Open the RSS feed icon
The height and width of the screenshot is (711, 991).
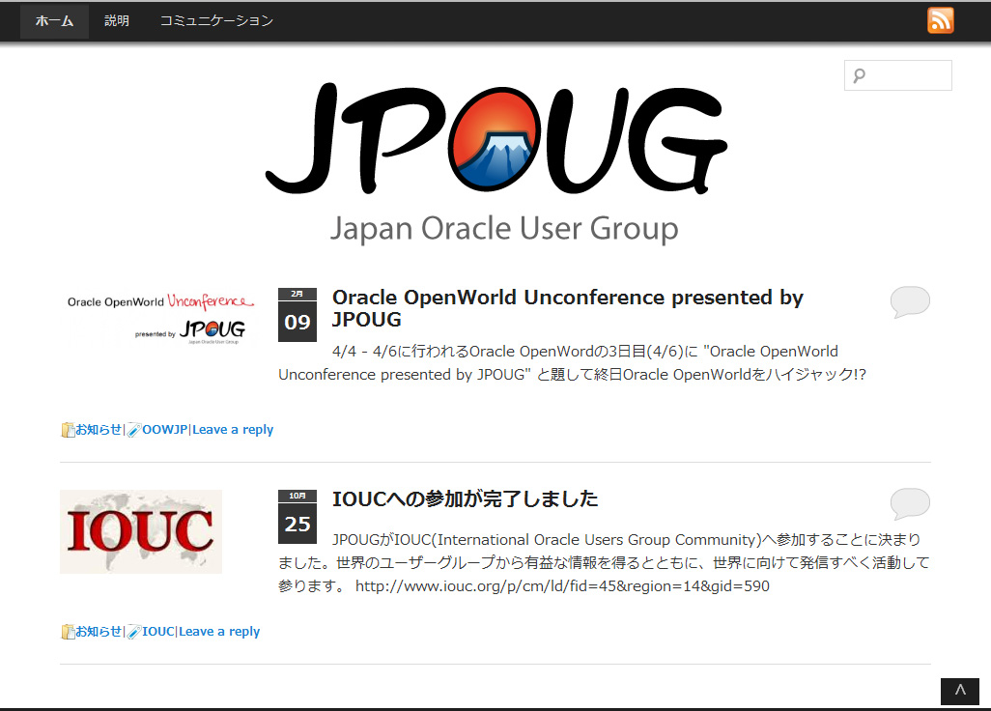[x=941, y=20]
